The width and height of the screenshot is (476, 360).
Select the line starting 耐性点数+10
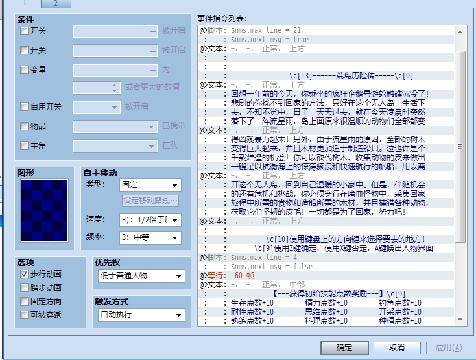(x=326, y=312)
